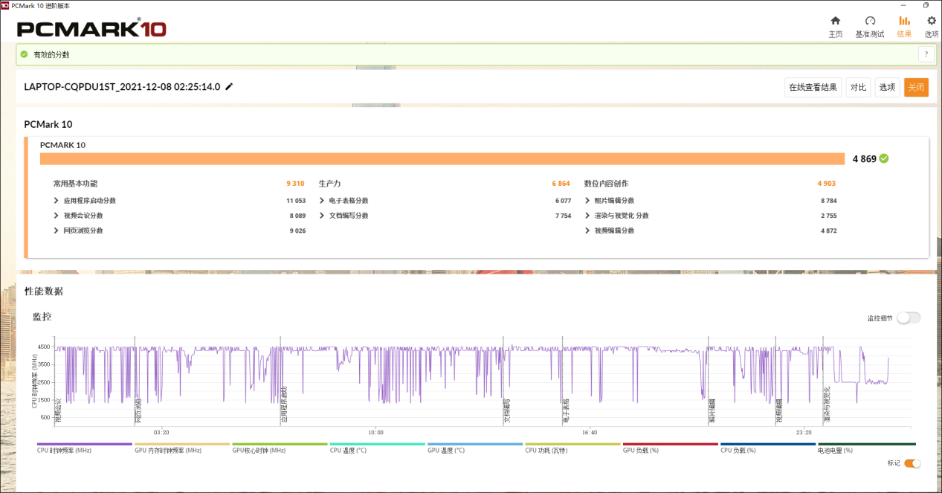Open Options (选项) gear icon
Screen dimensions: 942x493
point(931,21)
